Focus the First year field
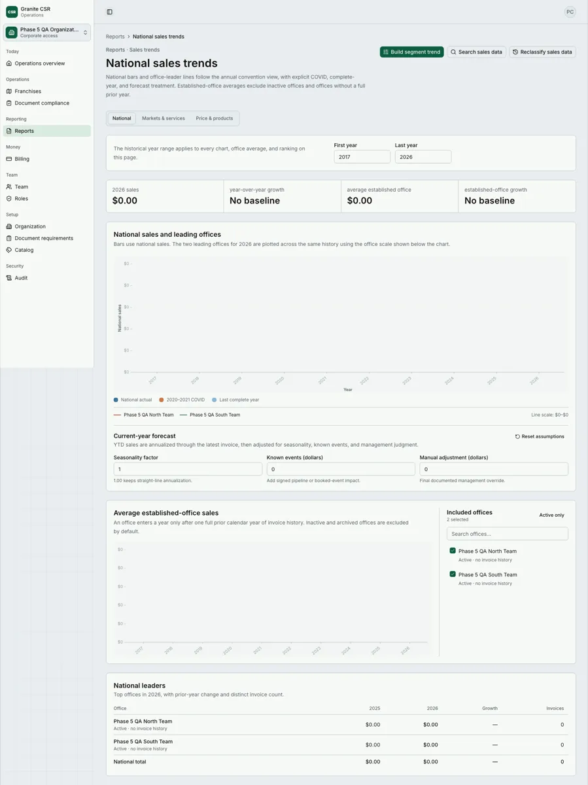The image size is (588, 785). pyautogui.click(x=362, y=157)
